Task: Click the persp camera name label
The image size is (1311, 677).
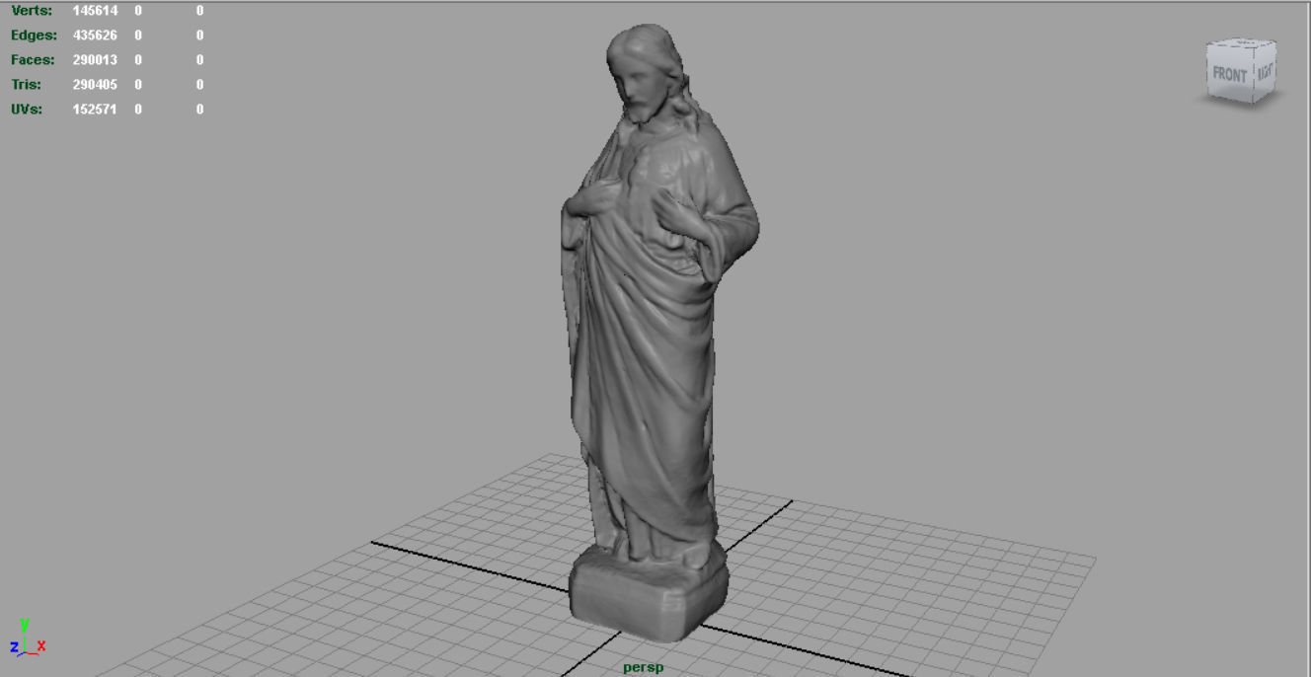Action: (x=643, y=667)
